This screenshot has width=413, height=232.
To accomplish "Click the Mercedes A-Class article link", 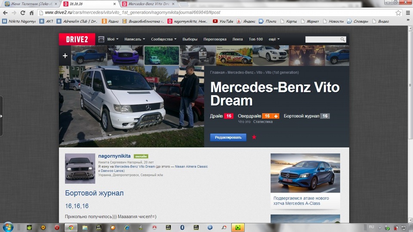I will pyautogui.click(x=301, y=201).
